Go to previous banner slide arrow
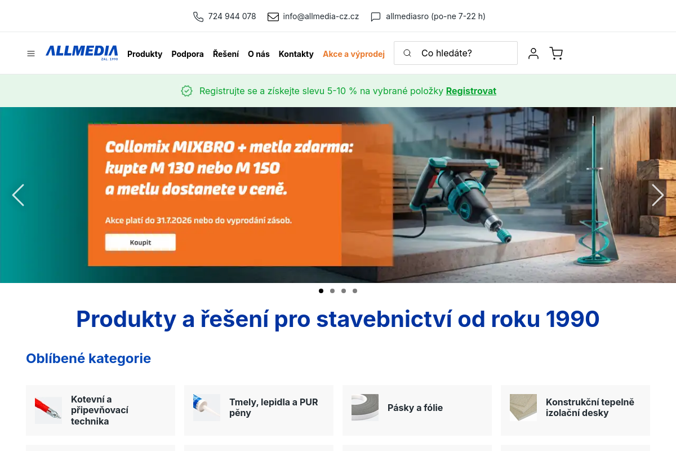 (x=18, y=195)
